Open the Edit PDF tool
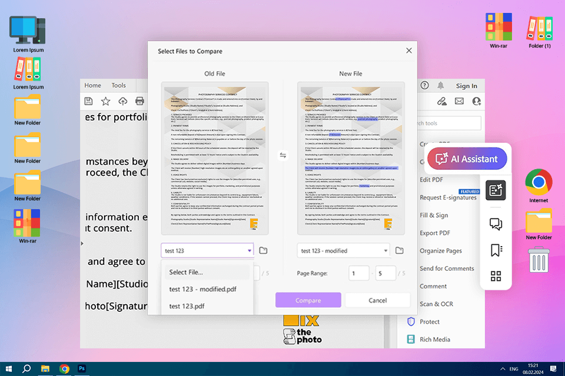The image size is (565, 376). [431, 180]
